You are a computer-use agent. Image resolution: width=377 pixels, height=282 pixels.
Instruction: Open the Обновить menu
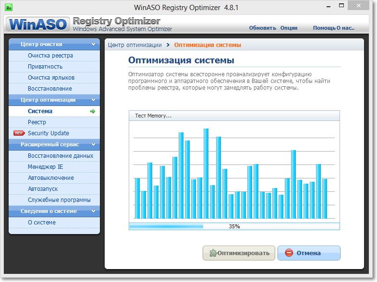point(262,28)
